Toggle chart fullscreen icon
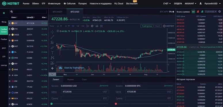This screenshot has height=107, width=223. click(x=101, y=26)
